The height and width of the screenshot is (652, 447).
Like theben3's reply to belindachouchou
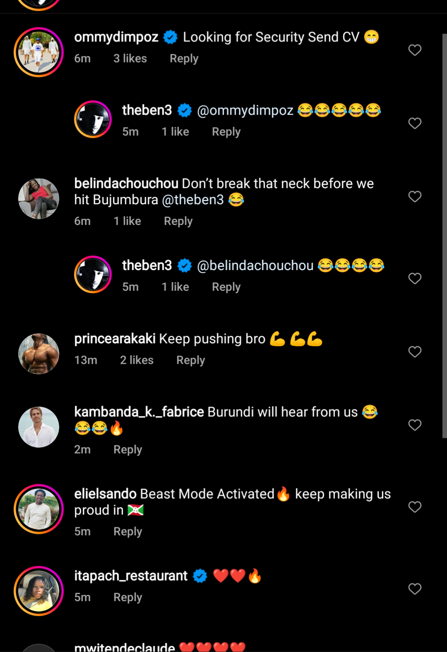[x=415, y=278]
